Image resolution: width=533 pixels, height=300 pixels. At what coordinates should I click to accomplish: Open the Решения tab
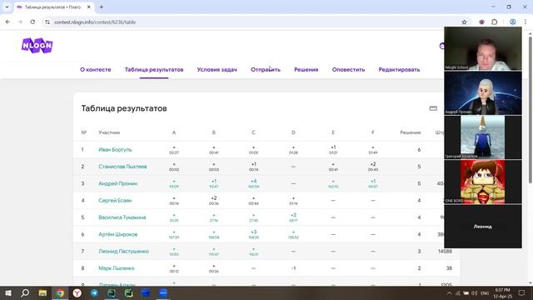point(306,69)
